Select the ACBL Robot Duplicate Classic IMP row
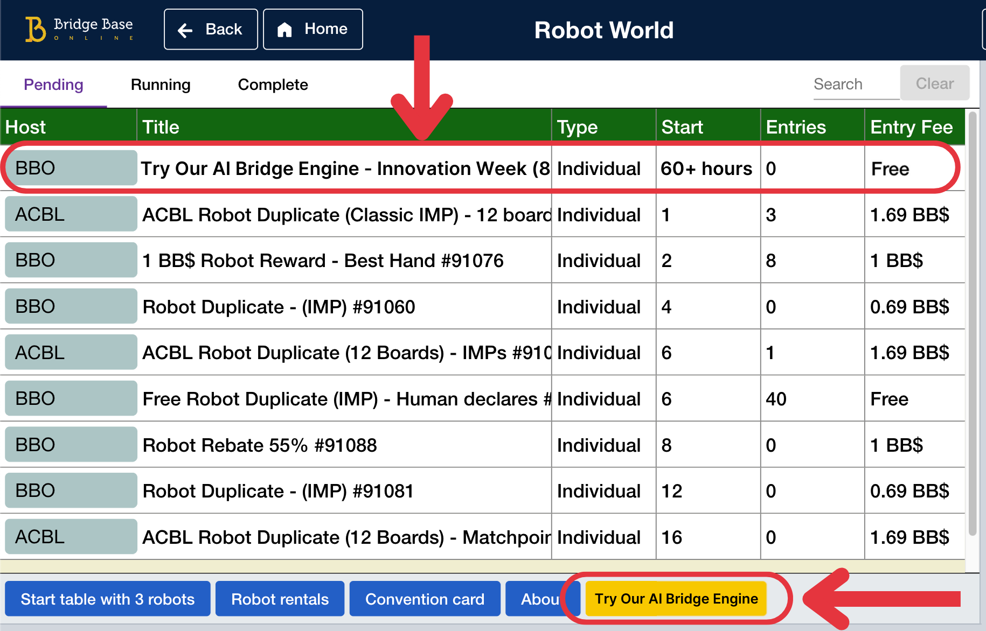Image resolution: width=986 pixels, height=631 pixels. pyautogui.click(x=345, y=214)
